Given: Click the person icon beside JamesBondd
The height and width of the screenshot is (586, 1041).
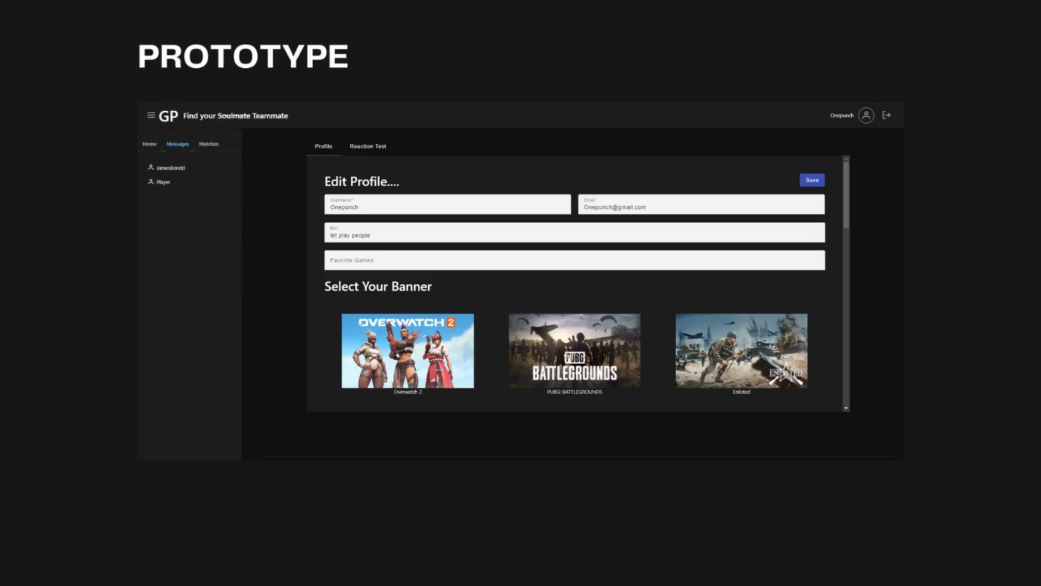Looking at the screenshot, I should point(151,168).
